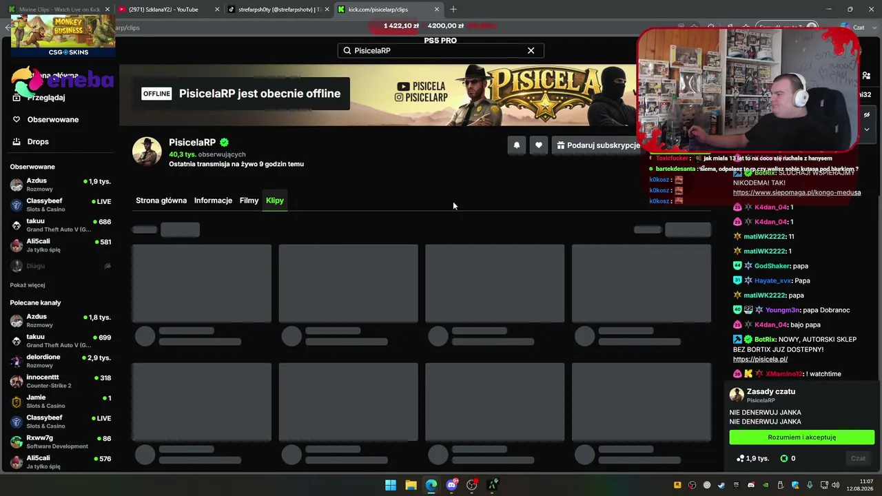Image resolution: width=882 pixels, height=496 pixels.
Task: Toggle the notification bell for PisicelaRP
Action: click(x=516, y=145)
